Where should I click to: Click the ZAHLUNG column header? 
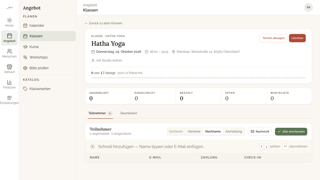209,157
